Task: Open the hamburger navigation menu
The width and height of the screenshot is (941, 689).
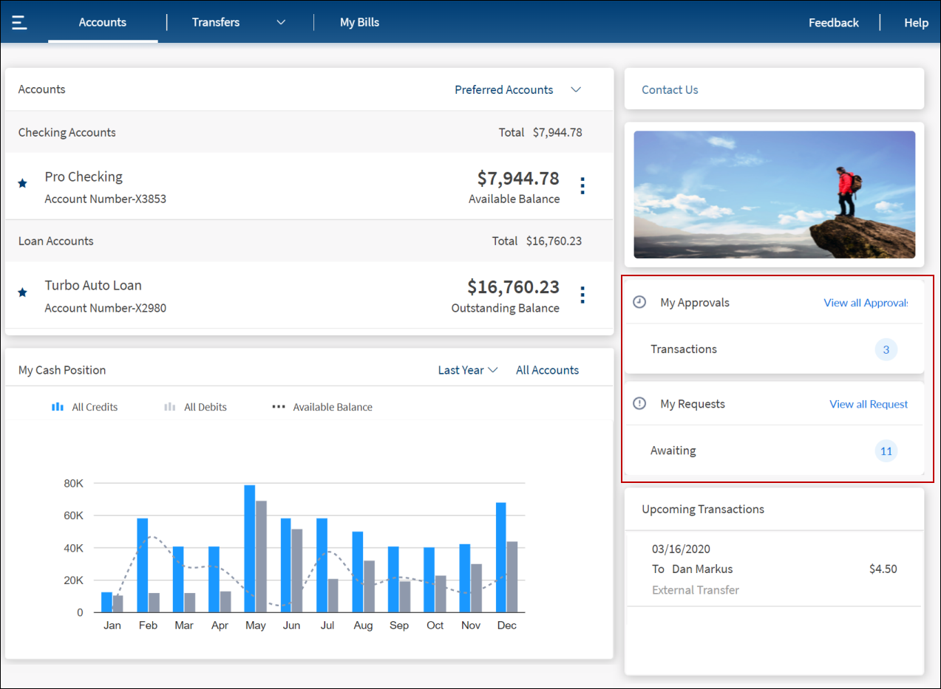Action: pos(19,22)
